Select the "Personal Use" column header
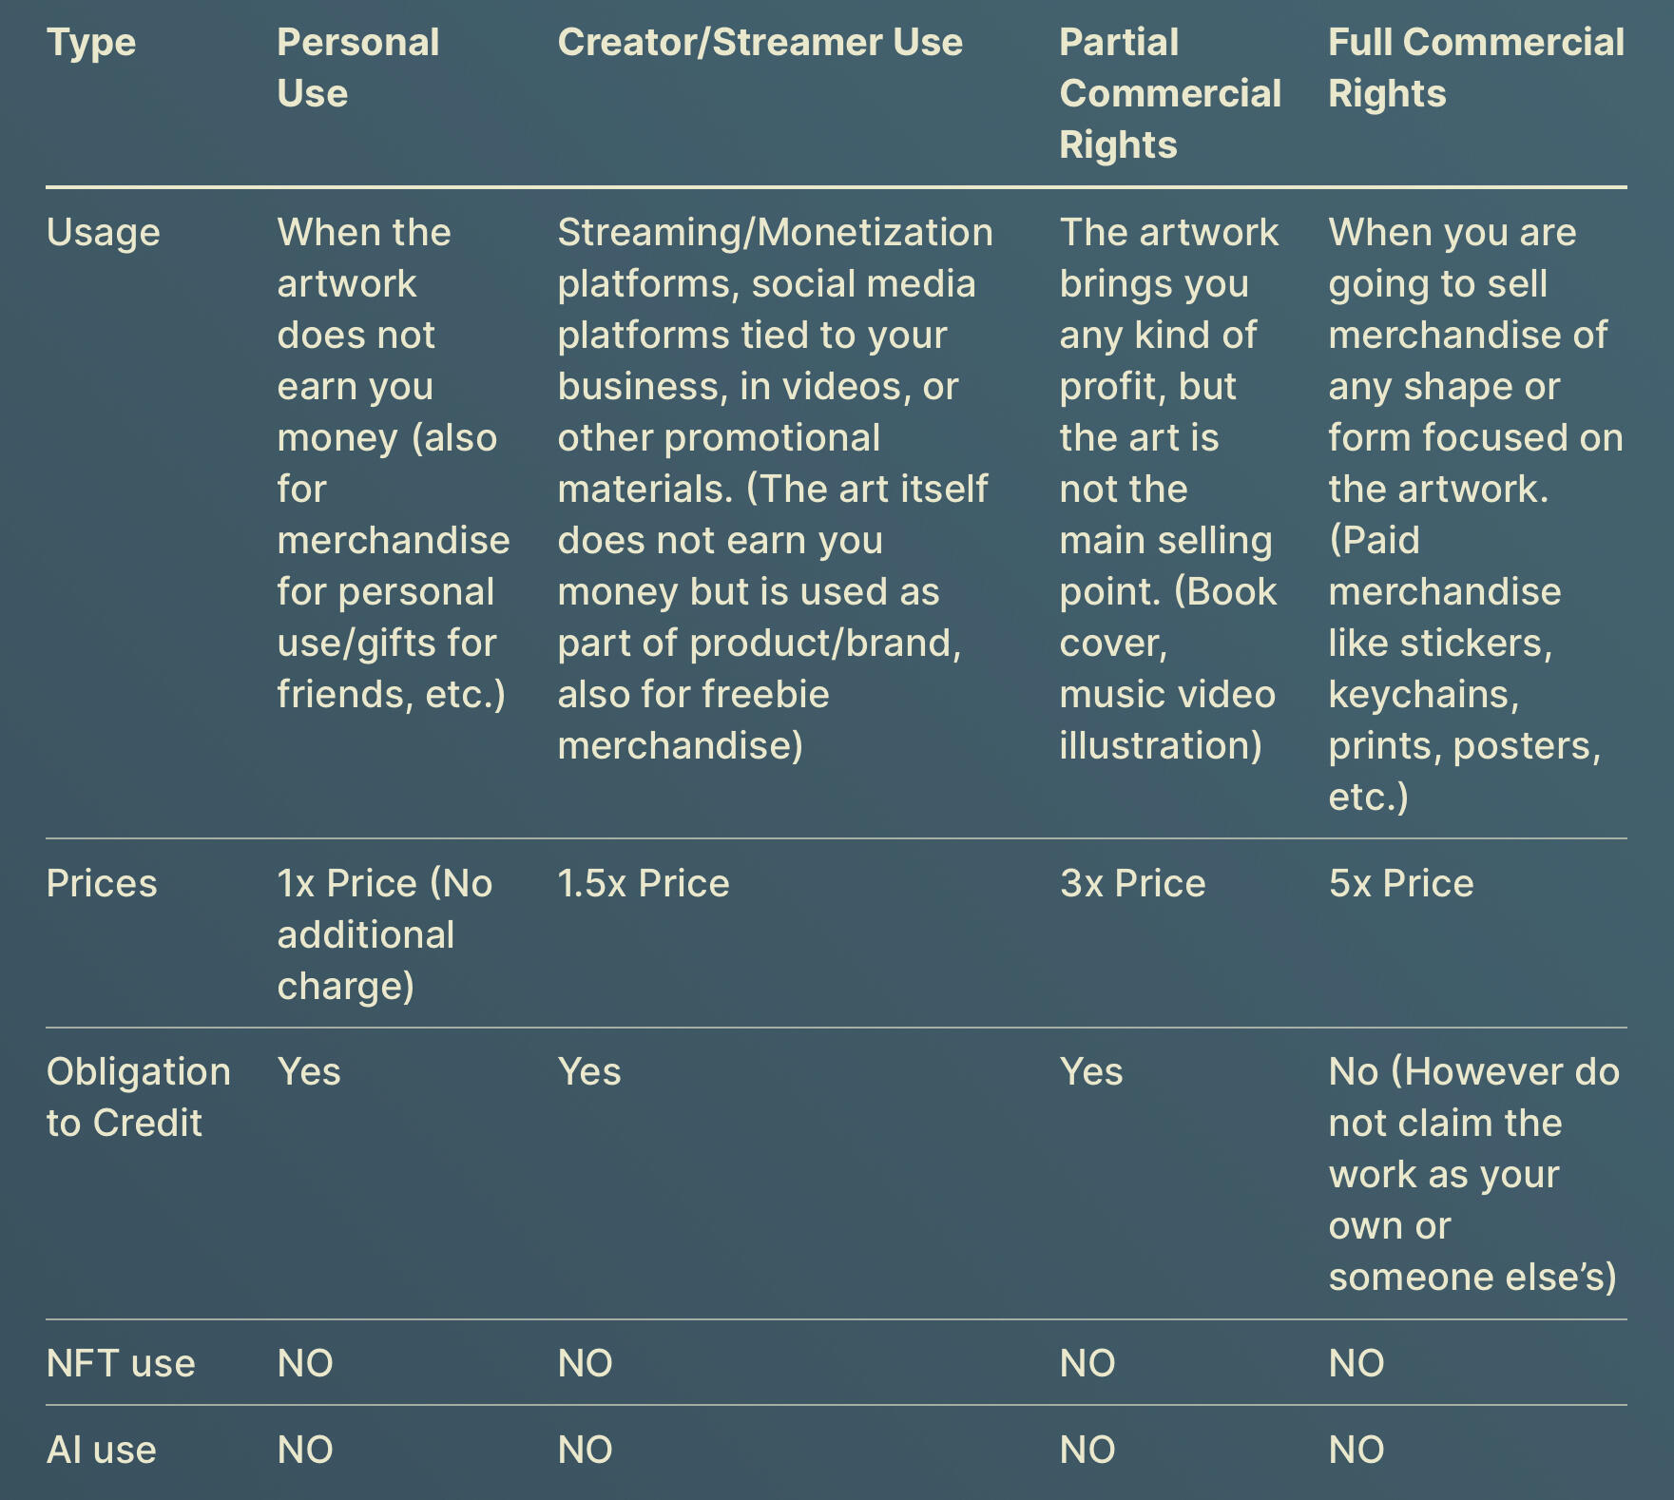Image resolution: width=1674 pixels, height=1500 pixels. pos(357,67)
